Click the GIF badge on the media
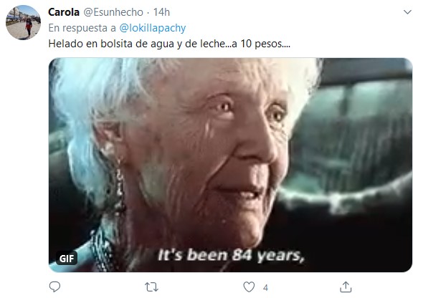Image resolution: width=423 pixels, height=298 pixels. [67, 259]
